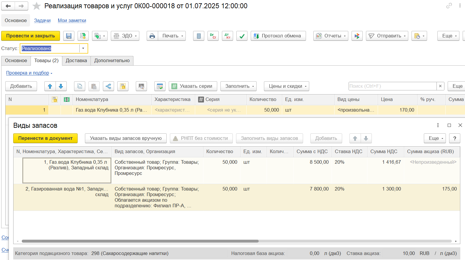
Task: Click the Поиск search field
Action: tap(392, 86)
